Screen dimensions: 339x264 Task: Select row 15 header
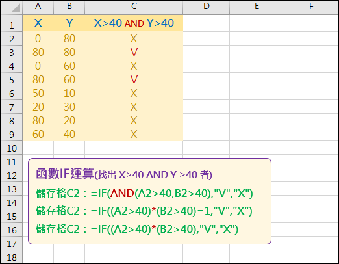12,216
